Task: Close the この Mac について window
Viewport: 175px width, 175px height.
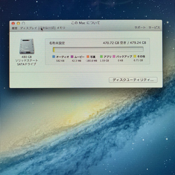Action: coord(13,24)
